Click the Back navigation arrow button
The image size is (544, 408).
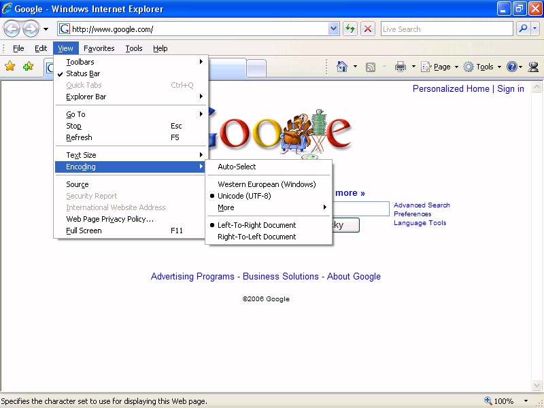(12, 29)
